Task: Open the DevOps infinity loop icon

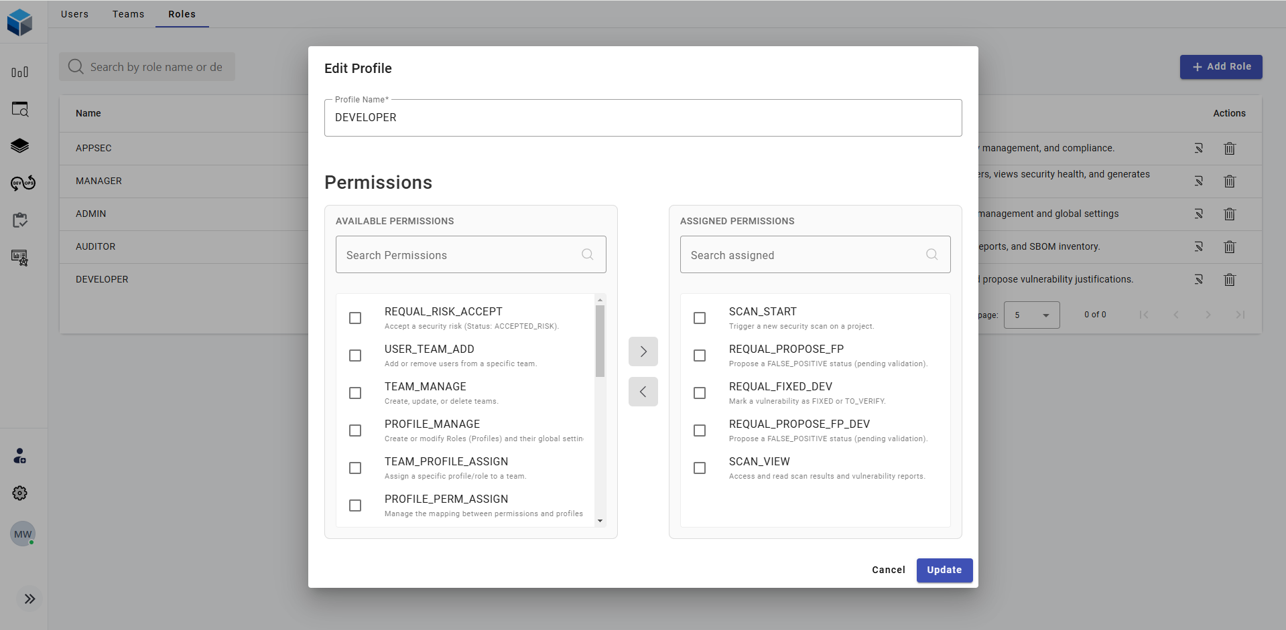Action: pos(23,183)
